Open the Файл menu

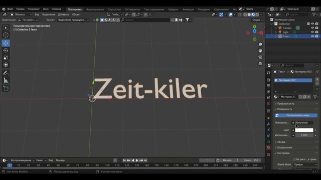[10, 9]
